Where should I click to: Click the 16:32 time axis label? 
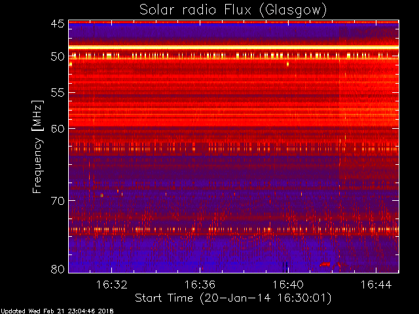[111, 285]
